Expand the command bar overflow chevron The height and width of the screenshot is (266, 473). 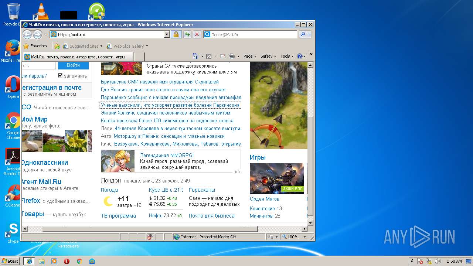point(311,54)
